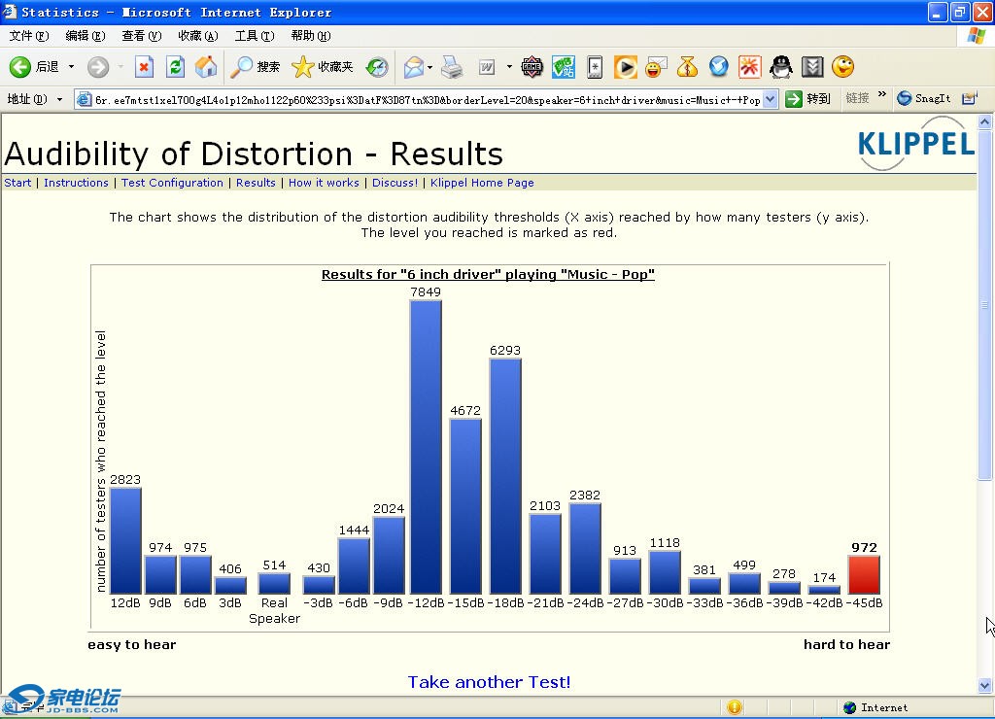Image resolution: width=995 pixels, height=719 pixels.
Task: Click the vertical scrollbar down arrow
Action: [x=985, y=686]
